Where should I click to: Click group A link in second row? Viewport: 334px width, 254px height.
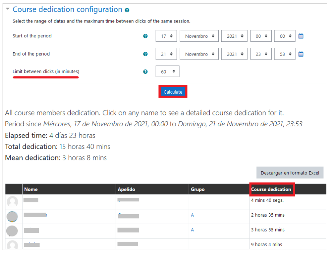[192, 215]
